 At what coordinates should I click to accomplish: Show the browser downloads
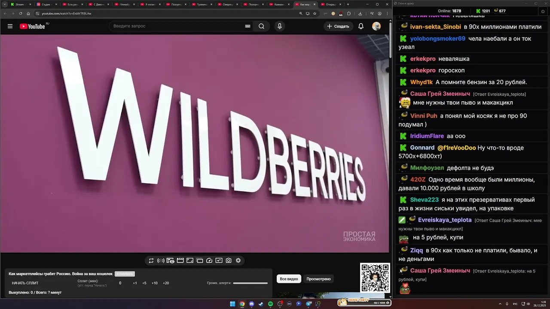pyautogui.click(x=360, y=13)
